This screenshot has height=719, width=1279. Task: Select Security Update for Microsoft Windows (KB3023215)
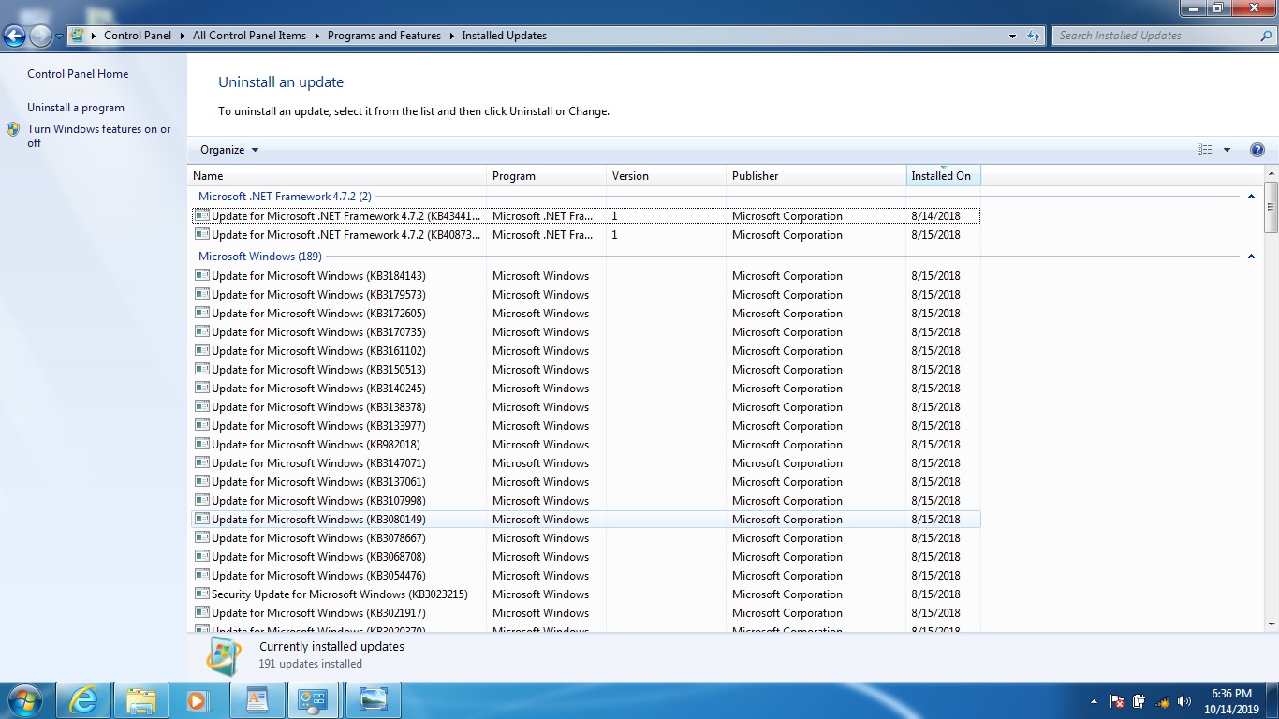point(339,594)
